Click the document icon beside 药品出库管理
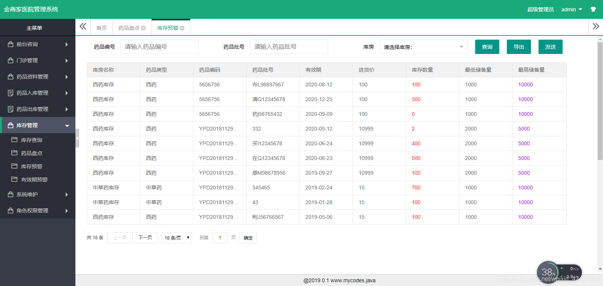The image size is (603, 286). 11,109
